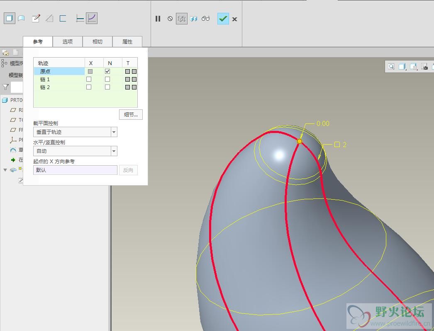Pause the sweep feature tool
The width and height of the screenshot is (434, 331).
click(x=158, y=19)
